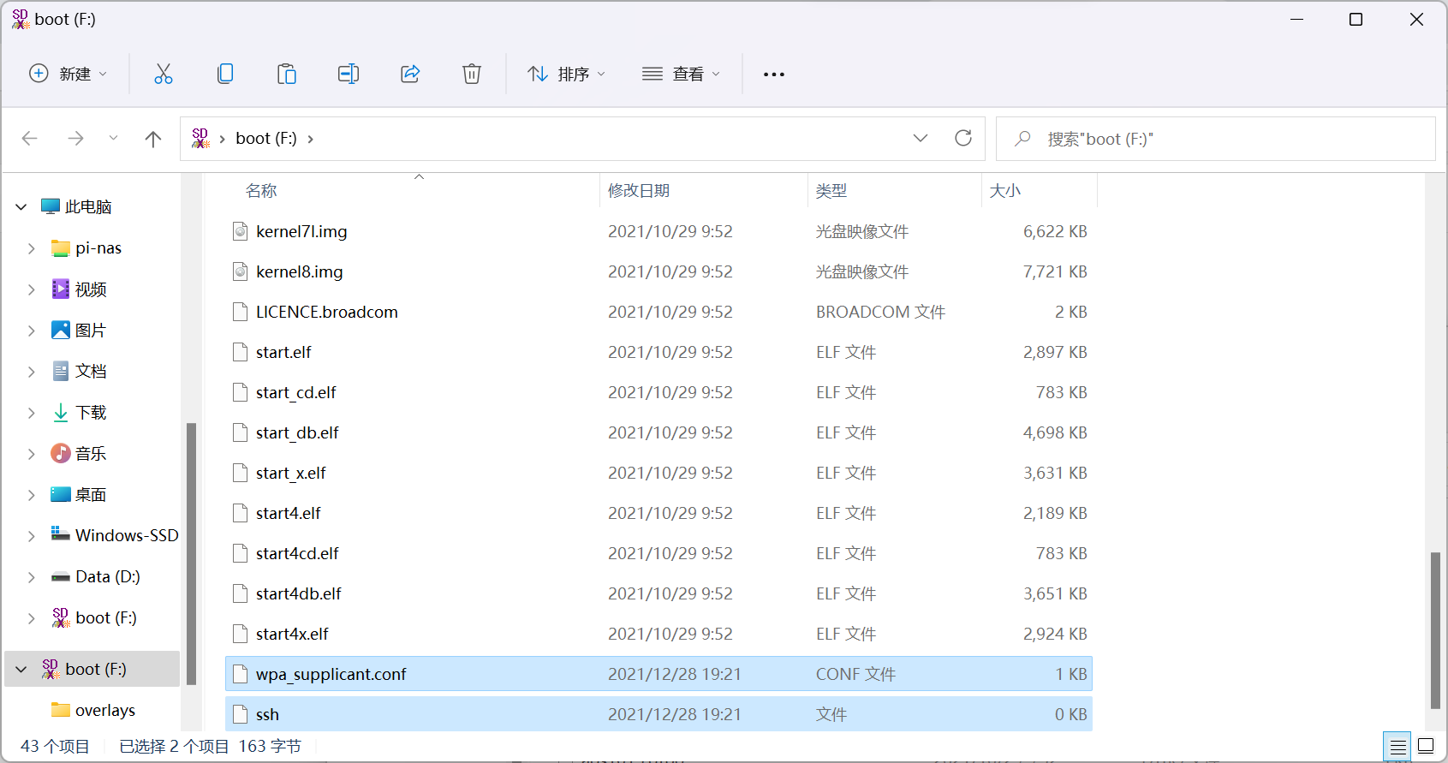Open recent locations dropdown next to forward arrow
The height and width of the screenshot is (763, 1448).
point(113,139)
